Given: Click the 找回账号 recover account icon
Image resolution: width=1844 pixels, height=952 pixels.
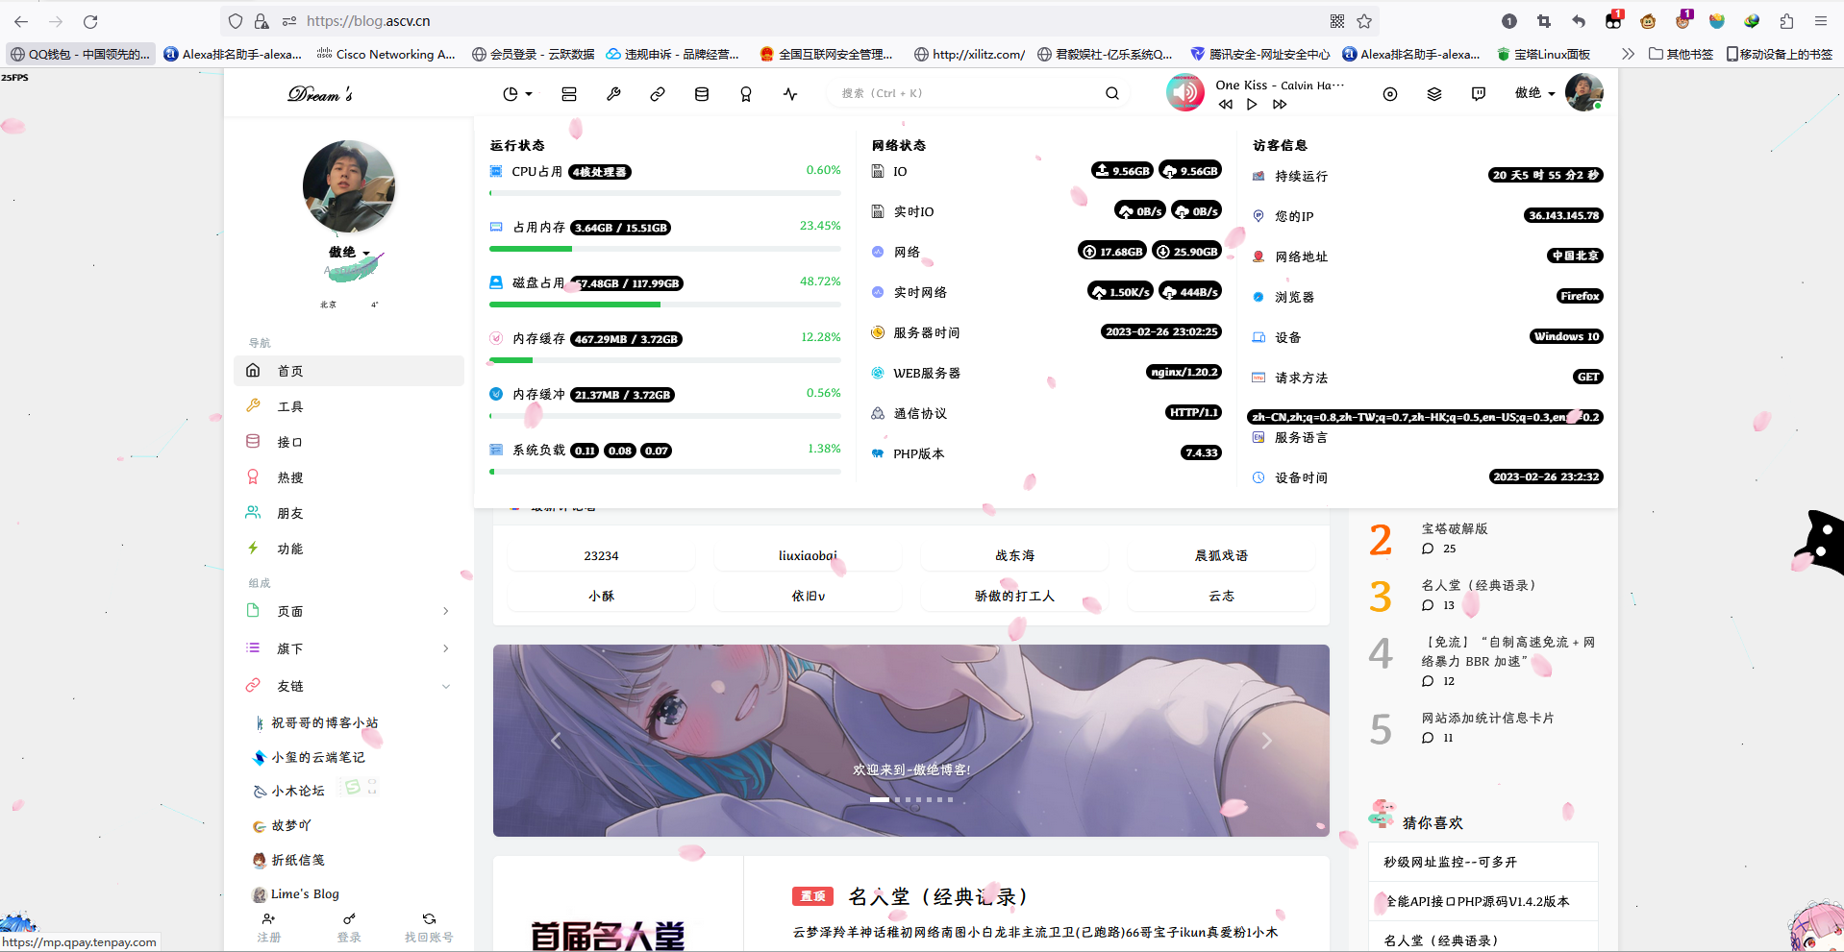Looking at the screenshot, I should tap(429, 919).
